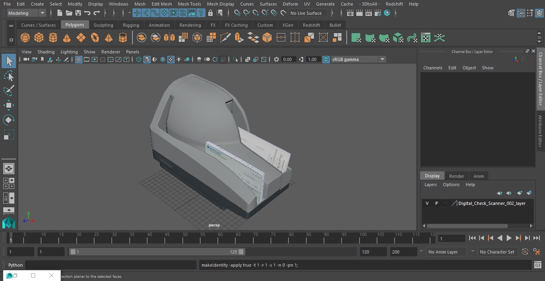Screen dimensions: 545x281
Task: Create a polygon sphere from shelf
Action: tap(25, 38)
